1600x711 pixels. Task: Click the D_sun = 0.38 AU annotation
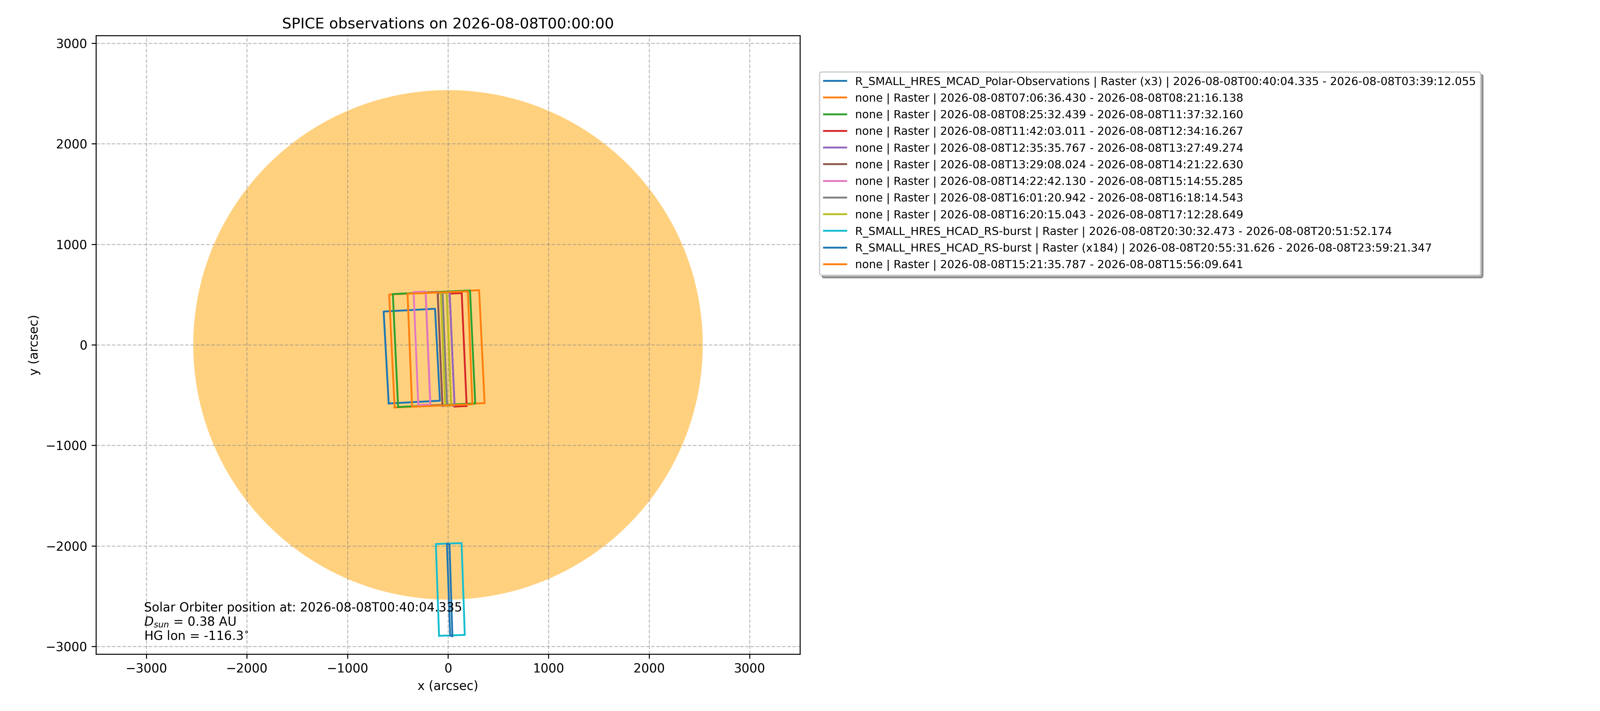pyautogui.click(x=190, y=622)
